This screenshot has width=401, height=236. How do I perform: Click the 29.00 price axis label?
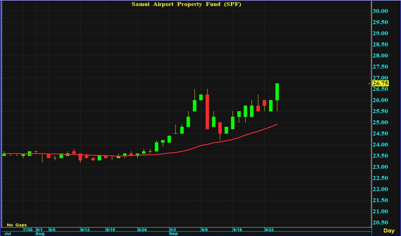pyautogui.click(x=381, y=34)
